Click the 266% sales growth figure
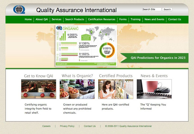Viewport: 194px width, 134px height. 72,35
